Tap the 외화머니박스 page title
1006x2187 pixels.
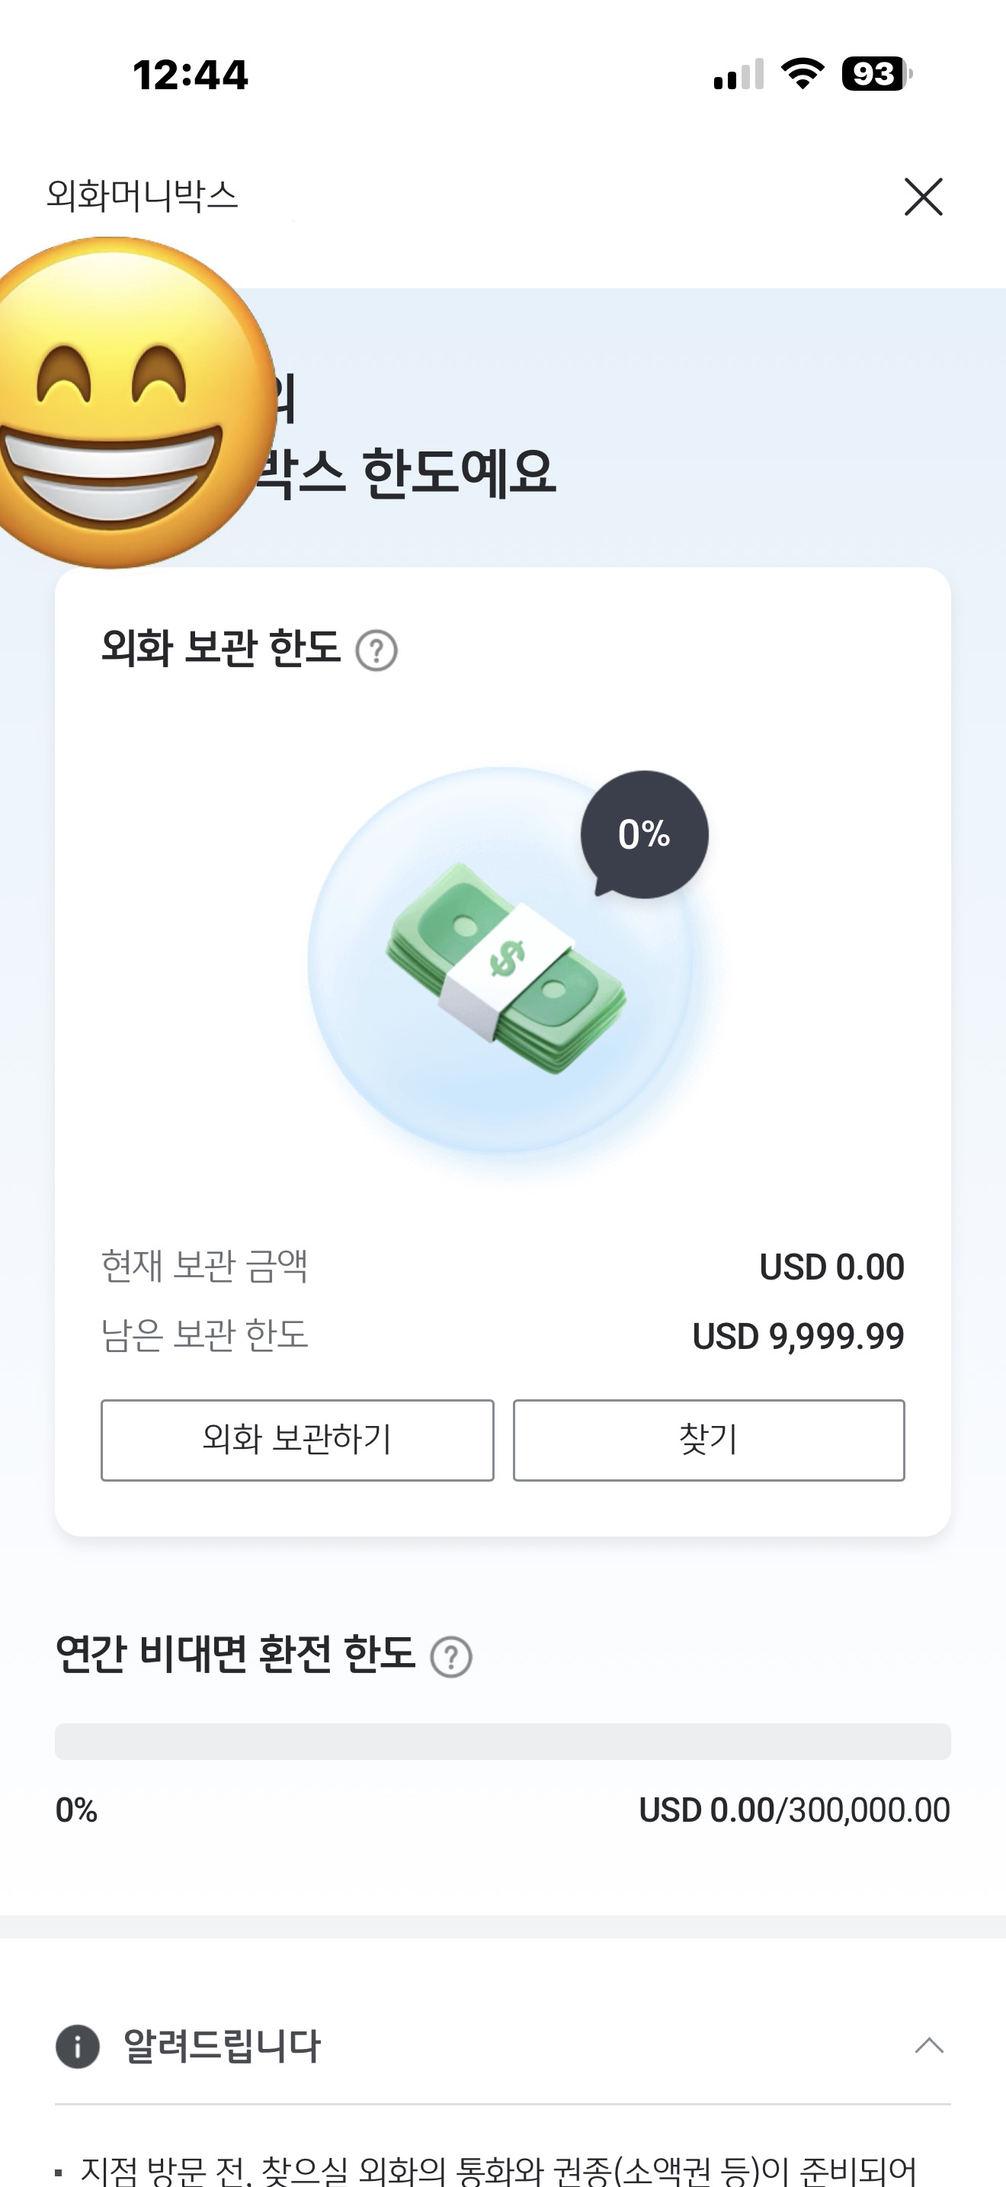(143, 195)
